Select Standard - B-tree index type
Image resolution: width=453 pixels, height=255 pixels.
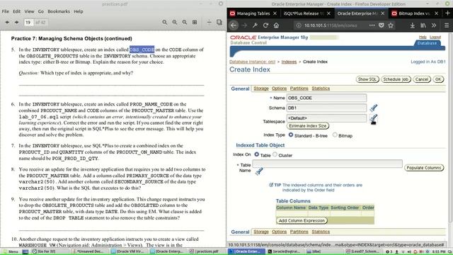[x=291, y=135]
